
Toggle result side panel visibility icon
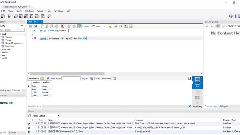point(189,78)
